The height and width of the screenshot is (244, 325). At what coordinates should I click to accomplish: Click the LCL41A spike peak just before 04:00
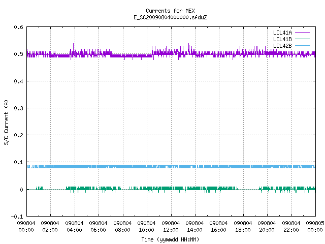pos(73,44)
